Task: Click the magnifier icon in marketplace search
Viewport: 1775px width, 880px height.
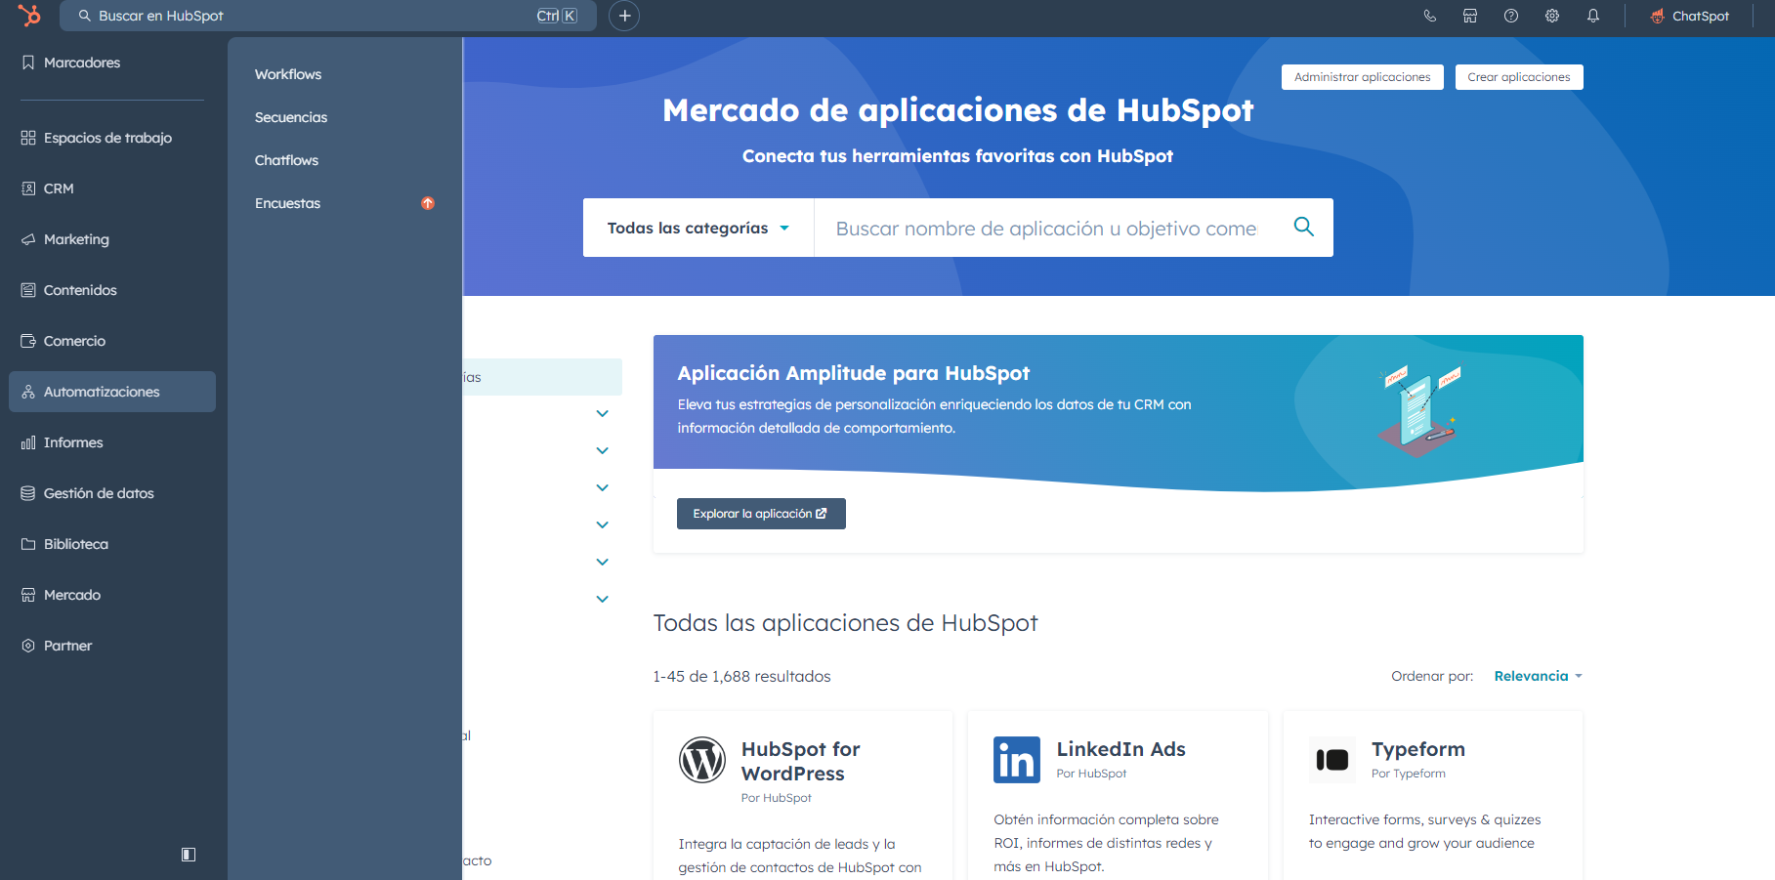Action: [1303, 227]
